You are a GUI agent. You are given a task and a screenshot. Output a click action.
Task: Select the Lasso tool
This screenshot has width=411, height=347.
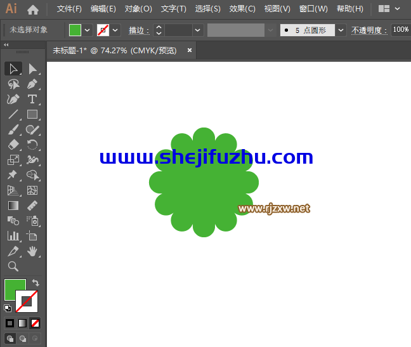point(13,84)
